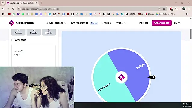Open the Precios page
Viewport: 192px width, 108px height.
[x=107, y=23]
